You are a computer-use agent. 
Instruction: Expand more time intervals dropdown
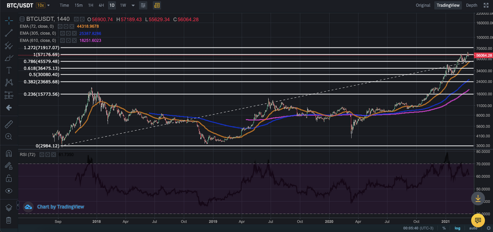[133, 5]
